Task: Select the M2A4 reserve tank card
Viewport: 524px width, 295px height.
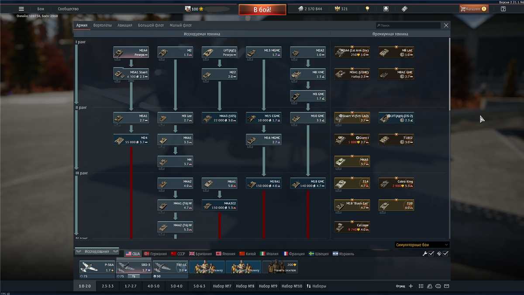Action: point(131,52)
